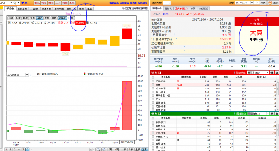279x151 pixels.
Task: Switch to the 個股分析 tab
Action: (x=72, y=9)
